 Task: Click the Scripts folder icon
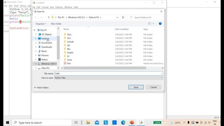[65, 52]
